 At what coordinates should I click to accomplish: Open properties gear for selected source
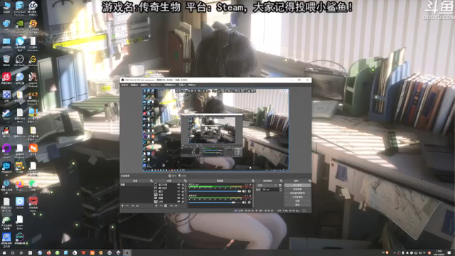tap(166, 206)
